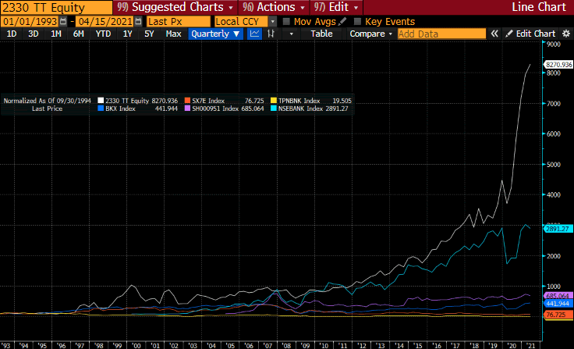The height and width of the screenshot is (349, 574).
Task: Toggle 2330 TT Equity legend swatch
Action: [101, 101]
